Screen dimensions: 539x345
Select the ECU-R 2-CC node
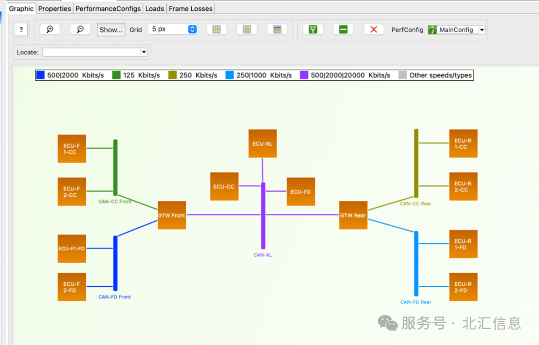[463, 186]
